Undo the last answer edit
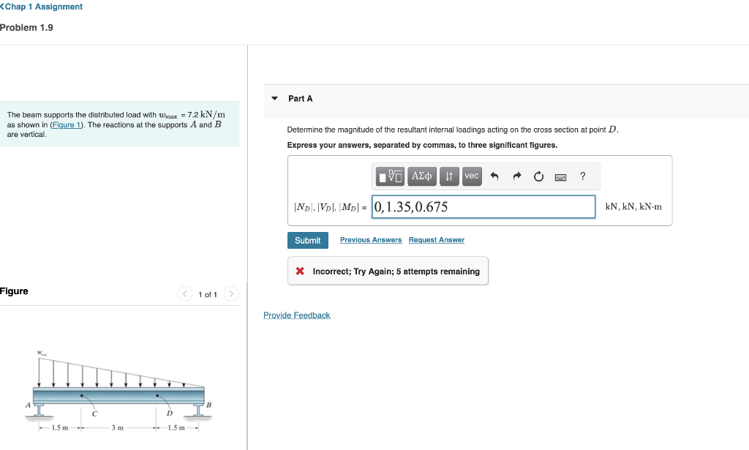 [x=494, y=176]
